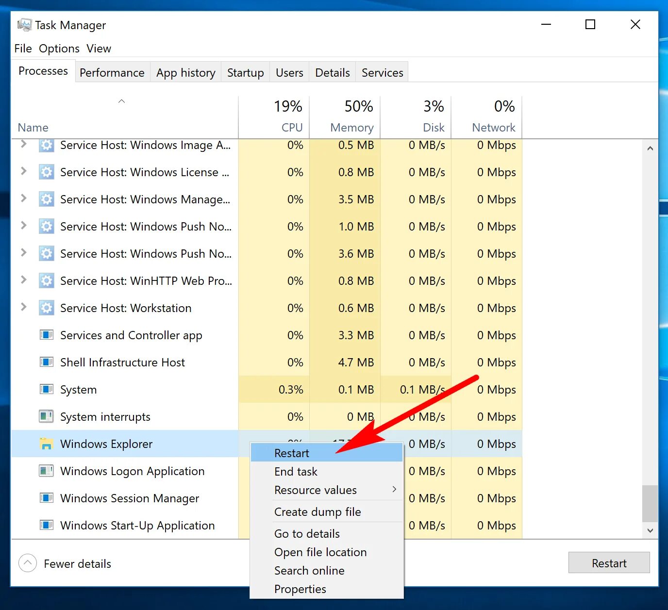Click the Restart button at bottom right
The height and width of the screenshot is (610, 668).
[x=609, y=562]
